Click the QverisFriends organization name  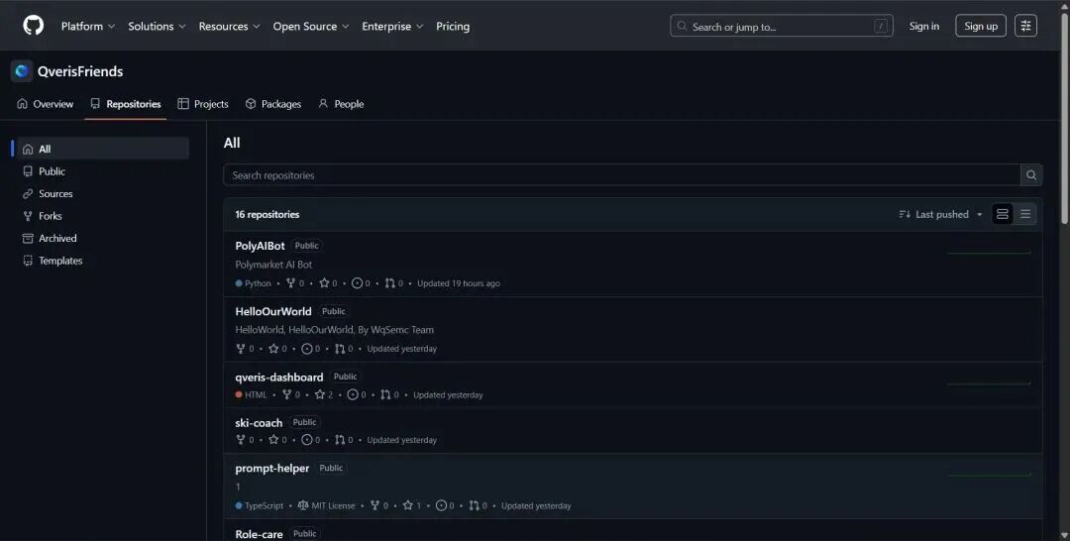coord(80,71)
